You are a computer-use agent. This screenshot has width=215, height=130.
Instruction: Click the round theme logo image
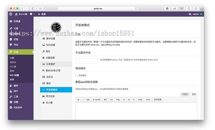click(x=56, y=27)
